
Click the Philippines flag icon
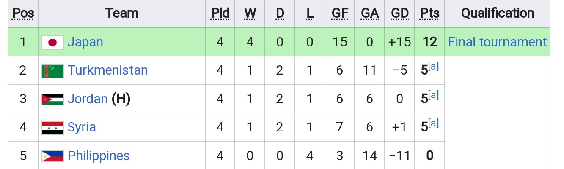coord(52,156)
